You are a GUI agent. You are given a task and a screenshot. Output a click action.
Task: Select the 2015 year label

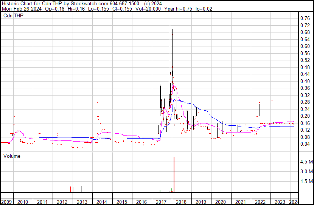pos(122,202)
